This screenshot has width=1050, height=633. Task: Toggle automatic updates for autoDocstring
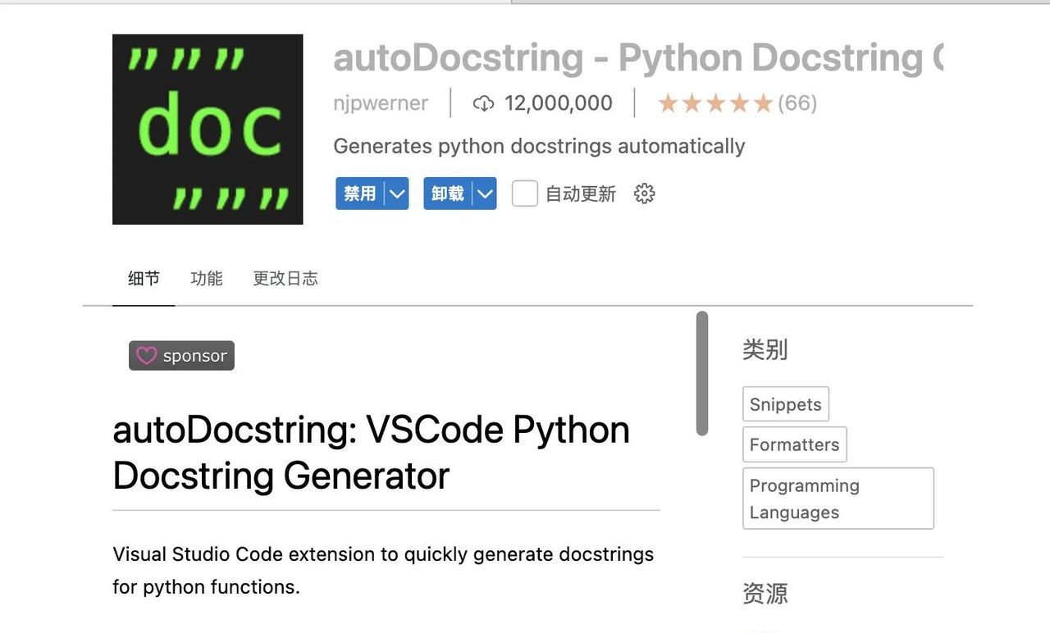click(524, 194)
